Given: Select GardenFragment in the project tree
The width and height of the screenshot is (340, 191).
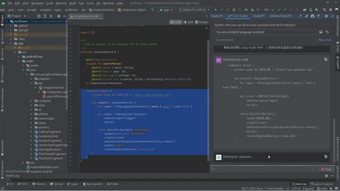Looking at the screenshot, I should click(49, 141).
